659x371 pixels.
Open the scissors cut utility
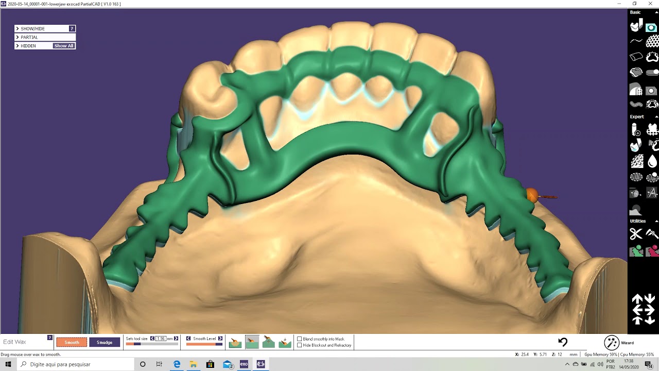[636, 234]
